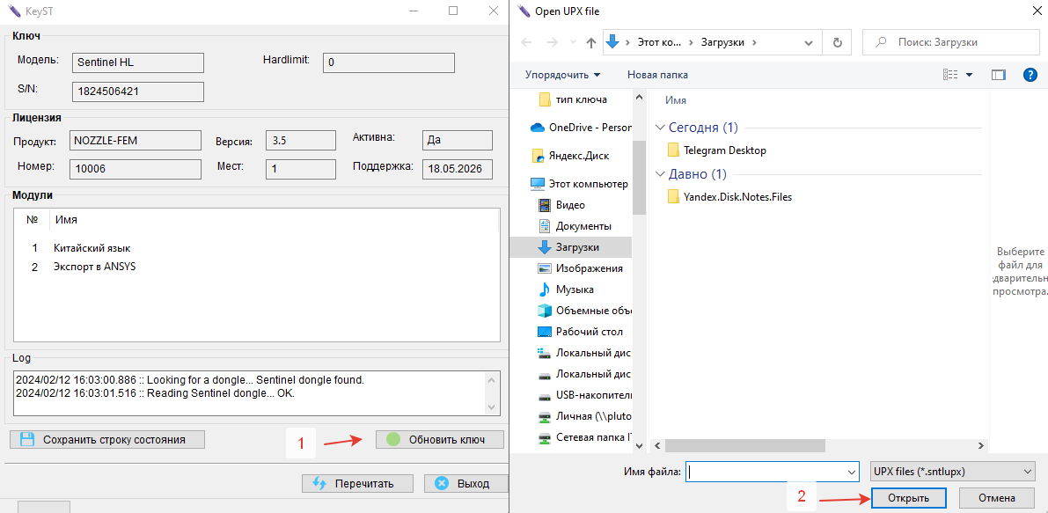
Task: Click the Номер field showing 10006
Action: 136,169
